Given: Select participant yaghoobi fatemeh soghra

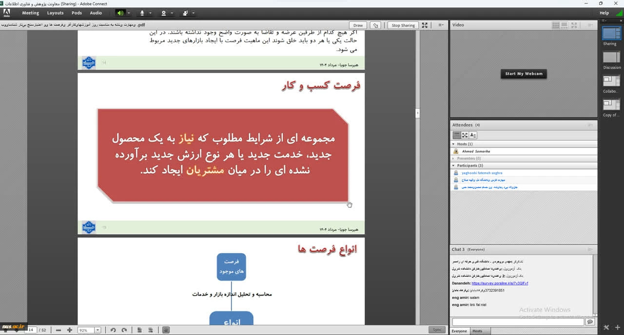Looking at the screenshot, I should pyautogui.click(x=524, y=173).
